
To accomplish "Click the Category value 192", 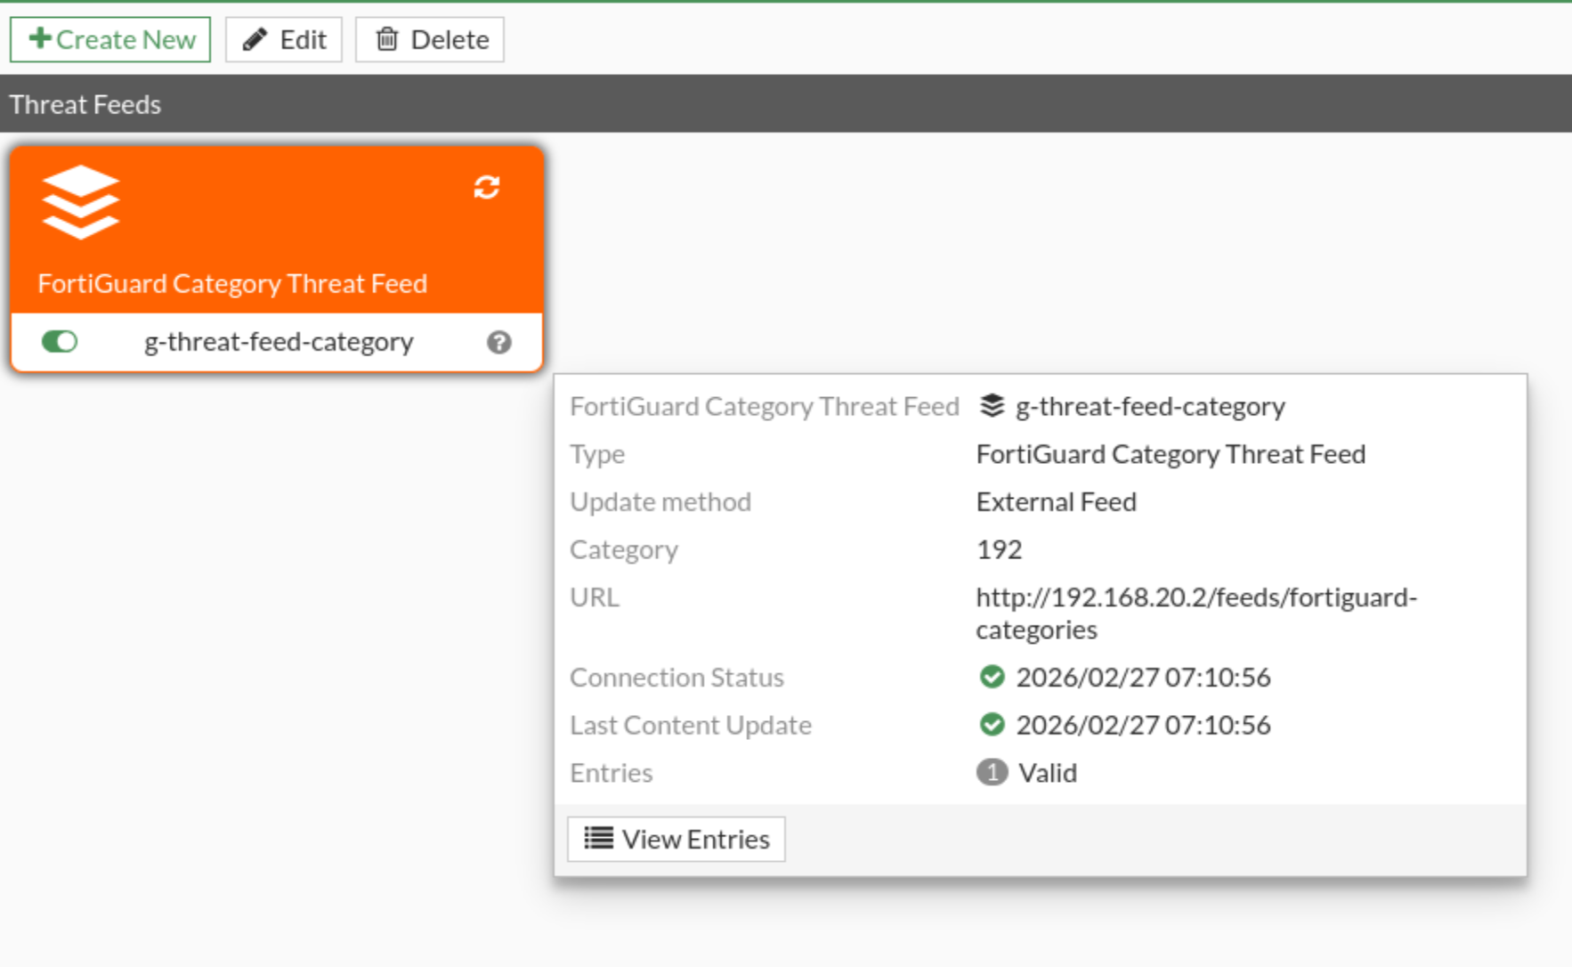I will 999,549.
